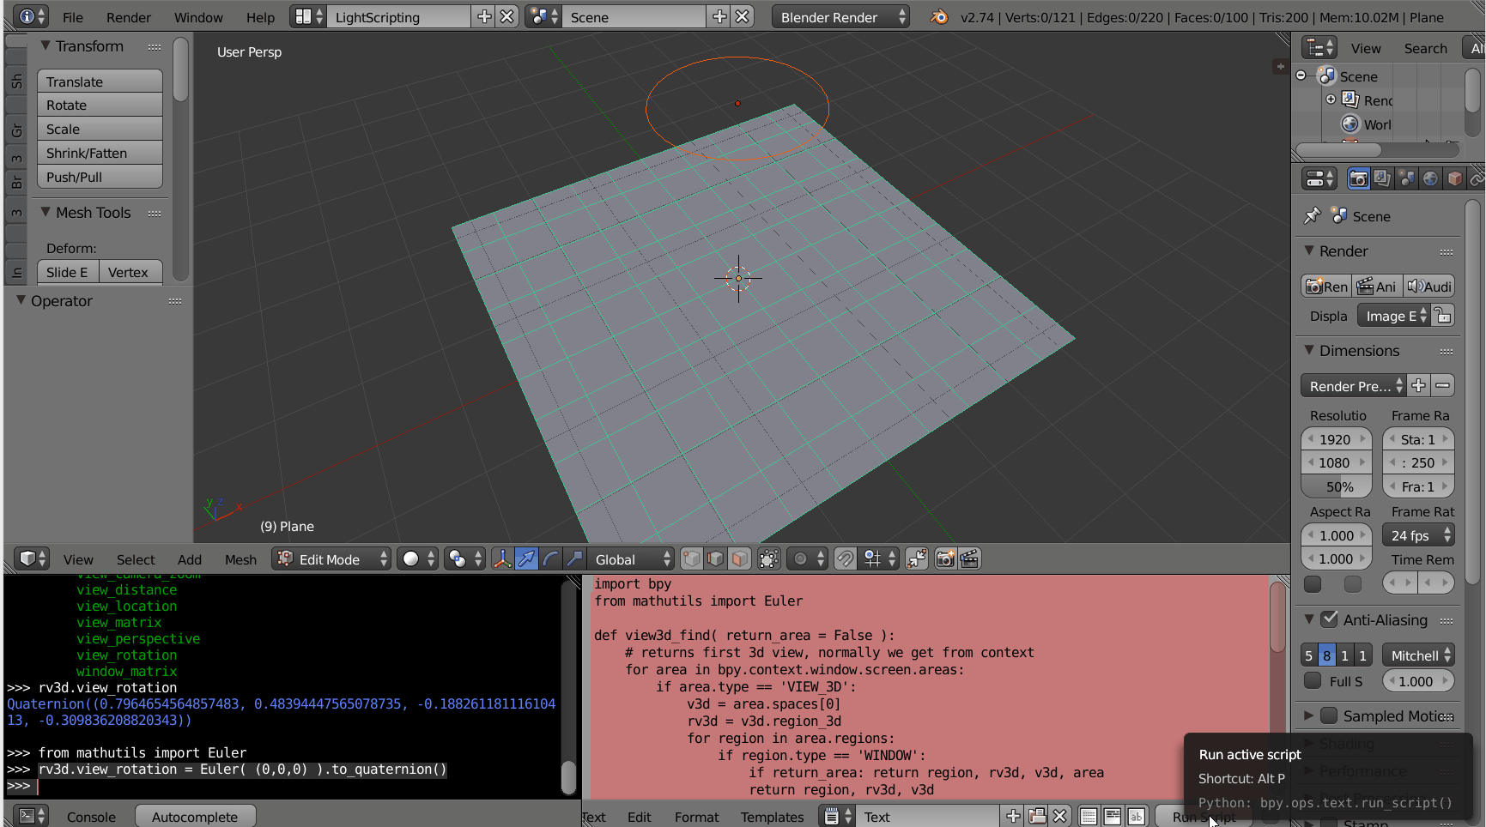Open the Blender Render engine dropdown

click(840, 15)
